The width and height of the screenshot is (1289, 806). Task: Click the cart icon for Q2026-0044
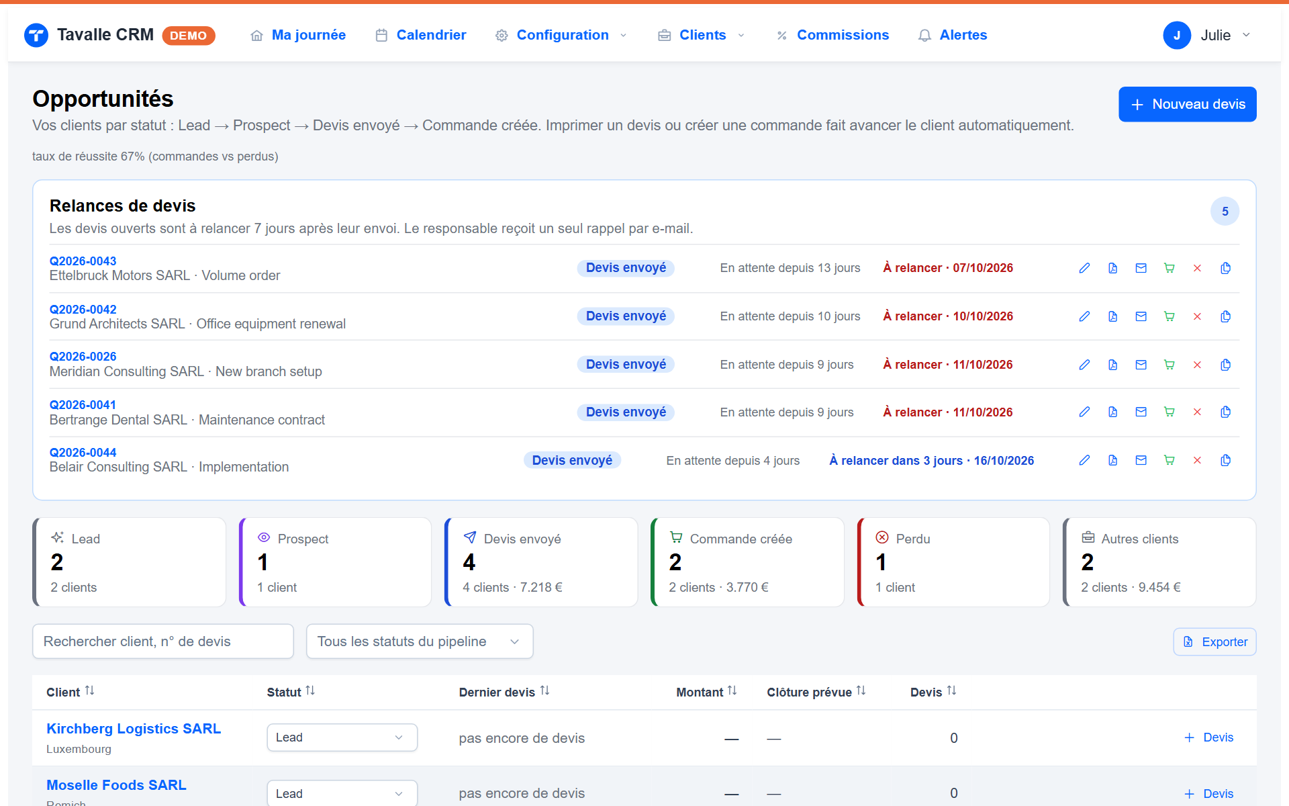click(x=1169, y=460)
